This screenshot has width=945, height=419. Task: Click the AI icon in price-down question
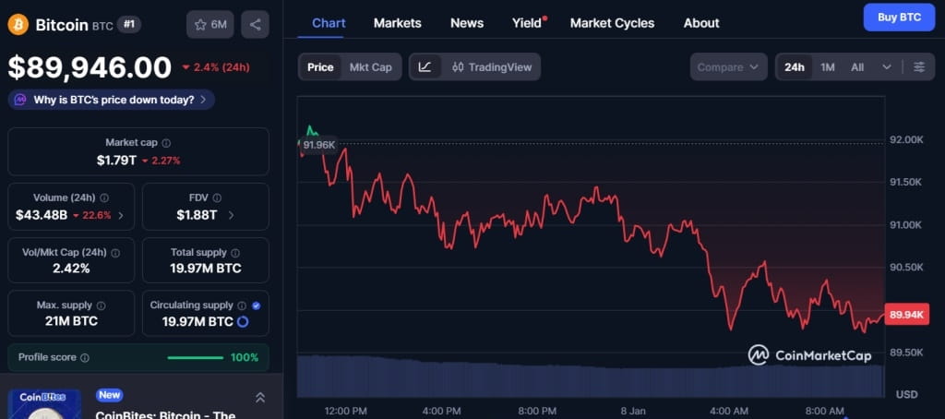click(x=20, y=100)
